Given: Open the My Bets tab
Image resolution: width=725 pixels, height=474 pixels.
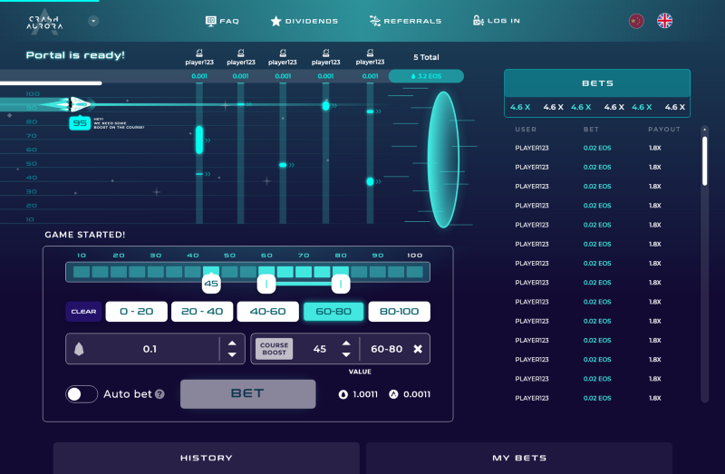Looking at the screenshot, I should tap(518, 458).
